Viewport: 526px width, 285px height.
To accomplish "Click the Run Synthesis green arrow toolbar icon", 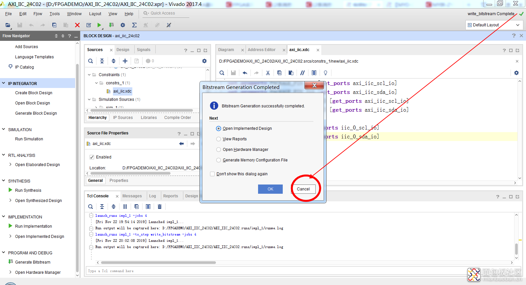I will [99, 25].
